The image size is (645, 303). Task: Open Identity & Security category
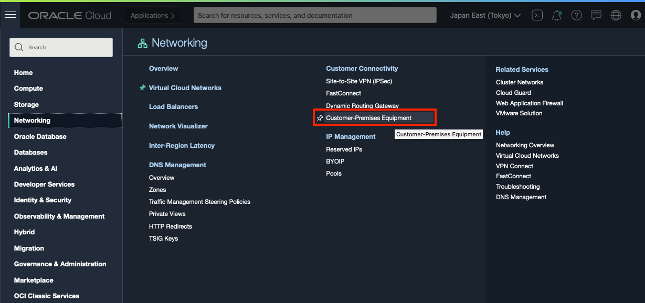[43, 200]
